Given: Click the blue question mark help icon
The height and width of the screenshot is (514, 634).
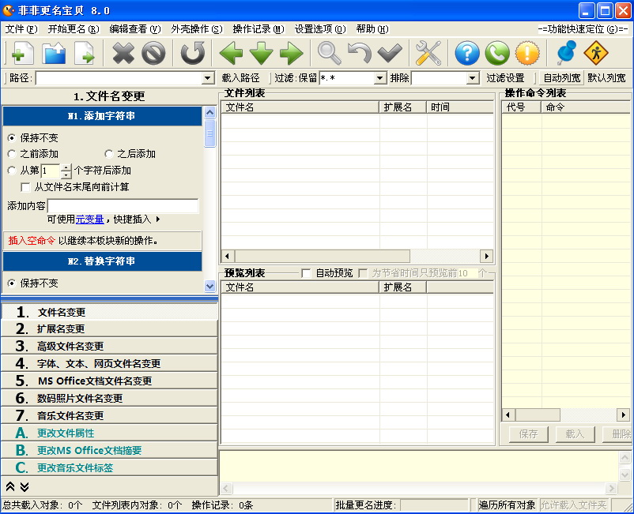Looking at the screenshot, I should tap(467, 53).
